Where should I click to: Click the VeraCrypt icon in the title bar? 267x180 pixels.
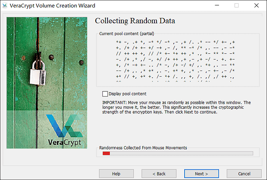coord(5,6)
